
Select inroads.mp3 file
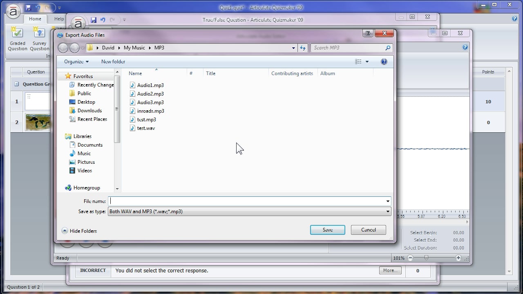click(x=147, y=111)
